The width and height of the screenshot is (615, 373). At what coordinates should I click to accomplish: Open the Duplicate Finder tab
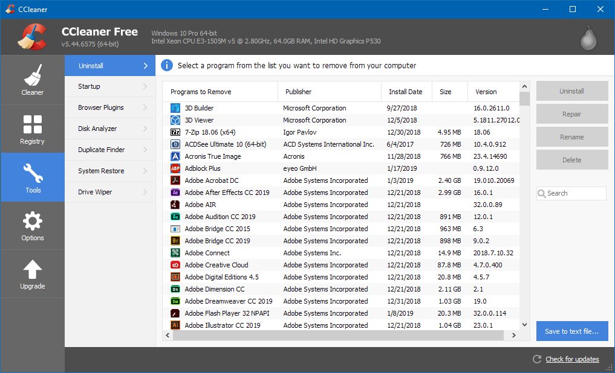coord(110,150)
